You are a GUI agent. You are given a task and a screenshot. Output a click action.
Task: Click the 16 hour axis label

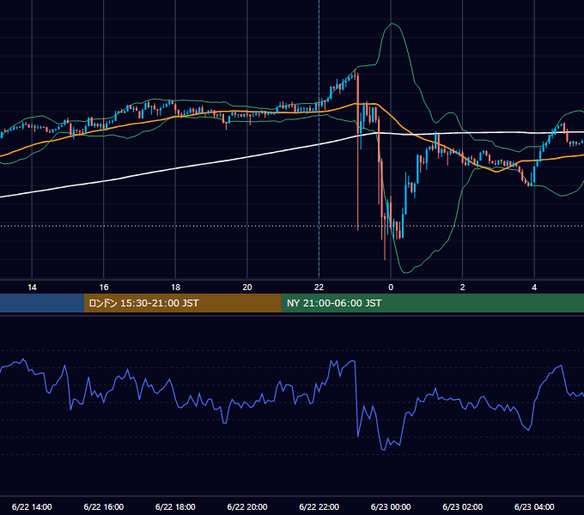click(x=104, y=288)
